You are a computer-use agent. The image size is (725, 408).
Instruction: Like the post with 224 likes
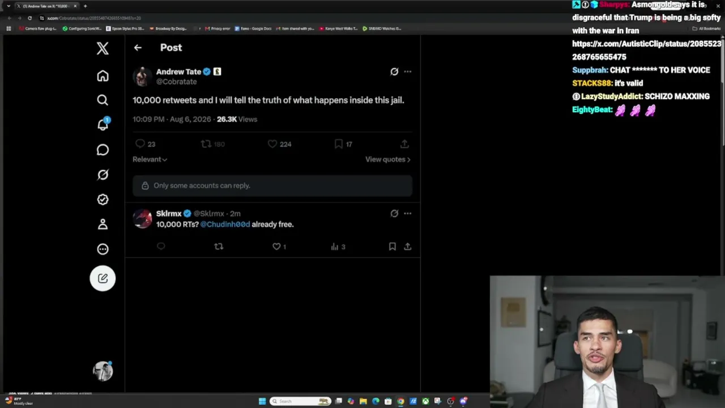(279, 144)
